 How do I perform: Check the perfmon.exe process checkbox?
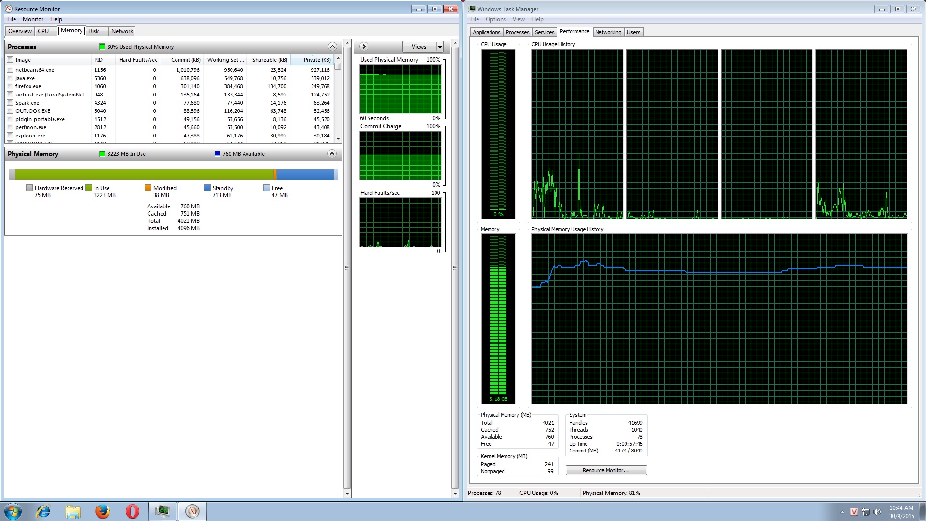[x=10, y=127]
